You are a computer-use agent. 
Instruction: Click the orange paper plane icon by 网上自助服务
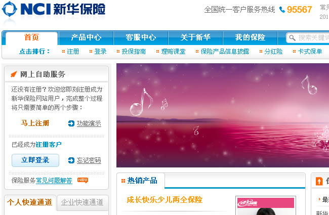pos(14,74)
